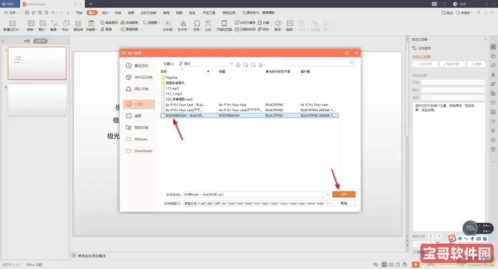Click the 附件 attachment button
The width and height of the screenshot is (498, 269).
point(263,29)
